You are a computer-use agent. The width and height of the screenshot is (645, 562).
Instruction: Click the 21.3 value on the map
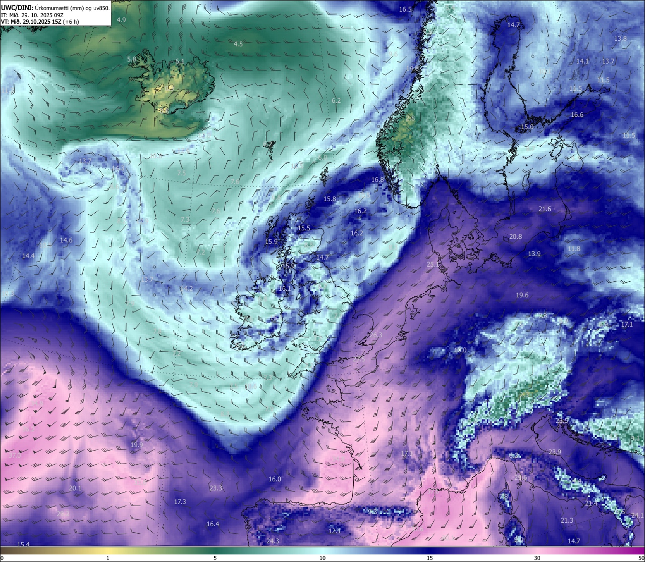[x=567, y=521]
